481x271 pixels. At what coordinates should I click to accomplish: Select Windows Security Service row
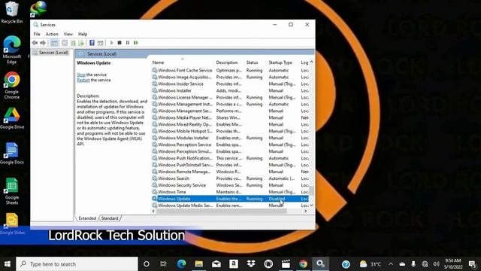click(x=230, y=185)
